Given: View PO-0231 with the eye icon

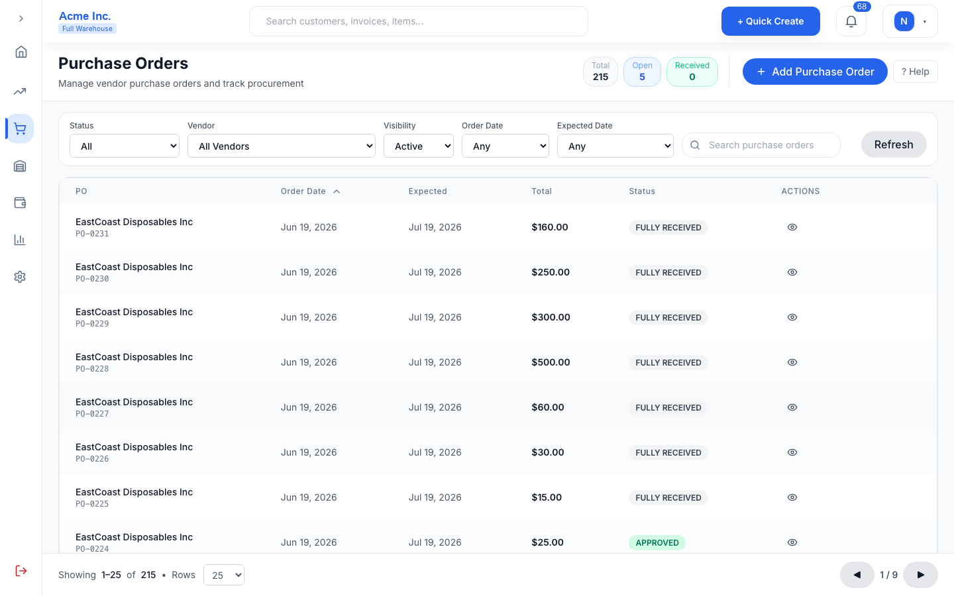Looking at the screenshot, I should pyautogui.click(x=792, y=227).
